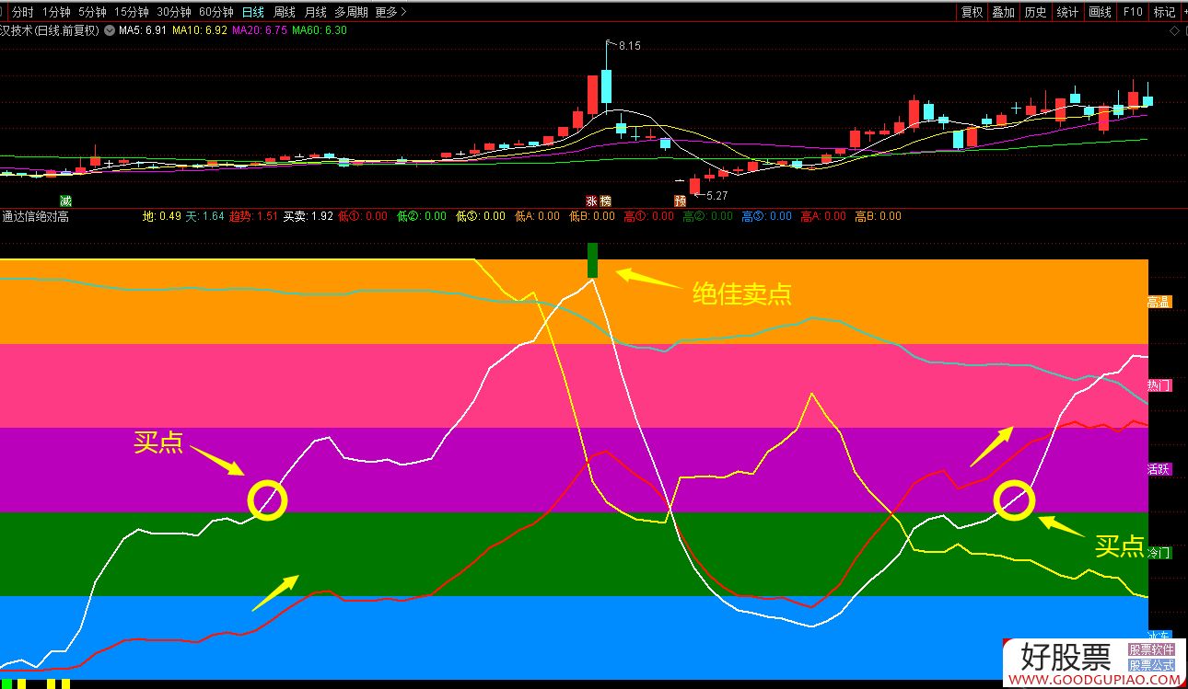This screenshot has width=1188, height=689.
Task: Click the F10 company info button
Action: (1133, 12)
